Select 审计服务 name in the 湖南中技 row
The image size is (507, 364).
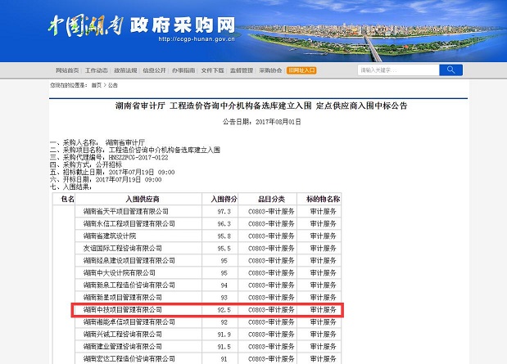point(323,310)
